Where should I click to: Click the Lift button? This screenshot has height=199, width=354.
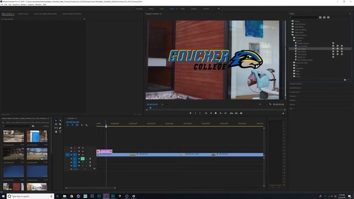click(231, 113)
